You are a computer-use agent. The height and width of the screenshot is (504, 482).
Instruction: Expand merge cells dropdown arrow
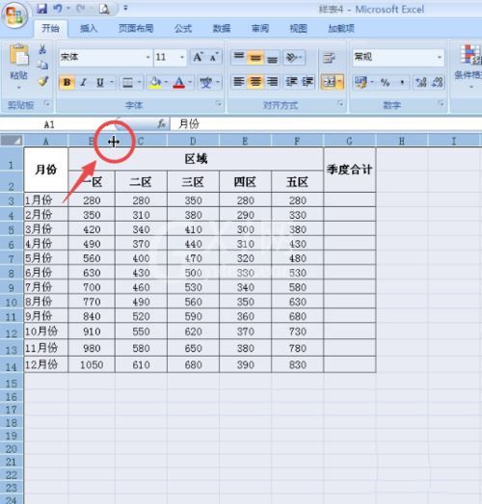pos(340,82)
